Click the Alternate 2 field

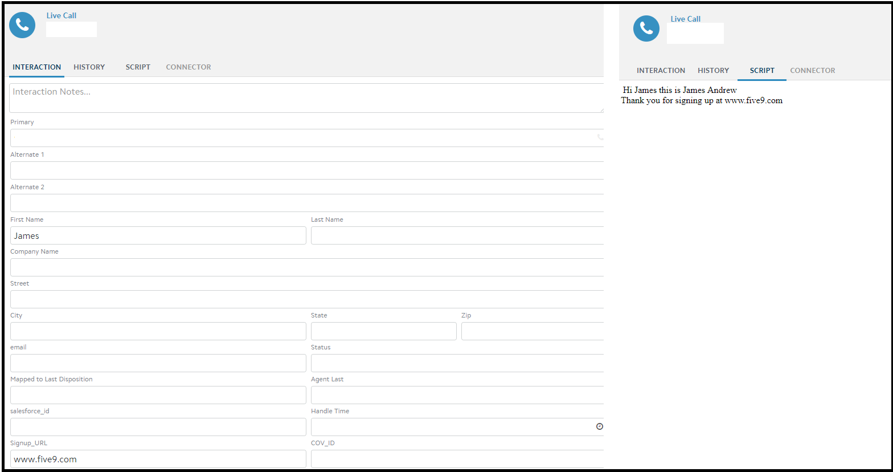point(307,203)
